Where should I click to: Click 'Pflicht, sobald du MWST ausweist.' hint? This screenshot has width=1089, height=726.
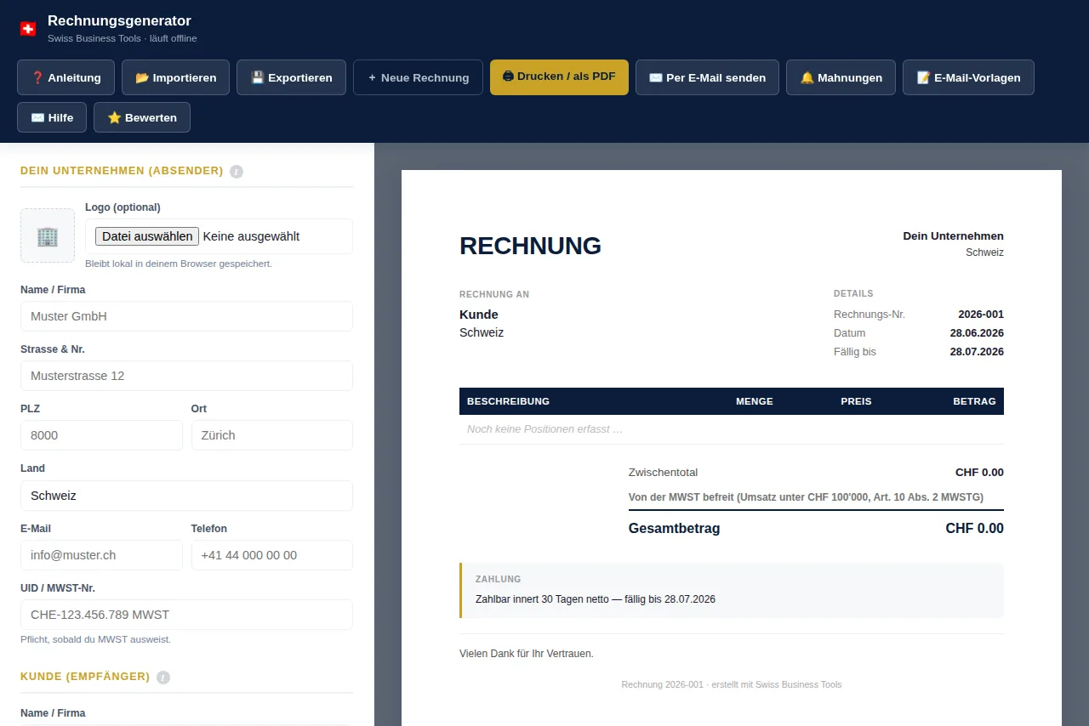pyautogui.click(x=95, y=639)
